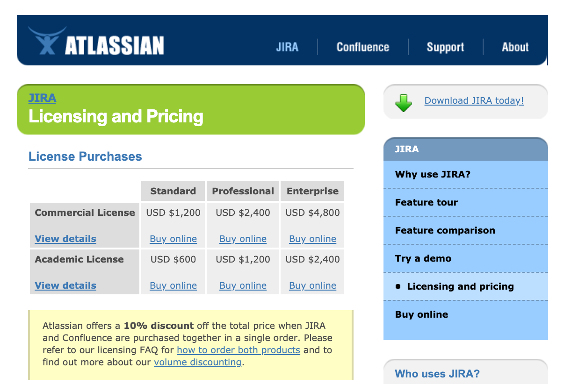The width and height of the screenshot is (564, 384).
Task: Buy online Academic Enterprise license
Action: 312,285
